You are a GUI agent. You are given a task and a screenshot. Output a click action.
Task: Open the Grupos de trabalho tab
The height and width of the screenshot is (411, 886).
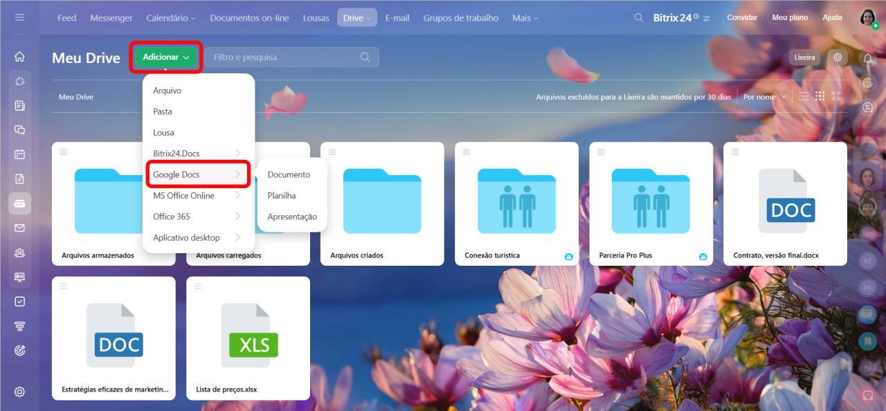(x=461, y=18)
